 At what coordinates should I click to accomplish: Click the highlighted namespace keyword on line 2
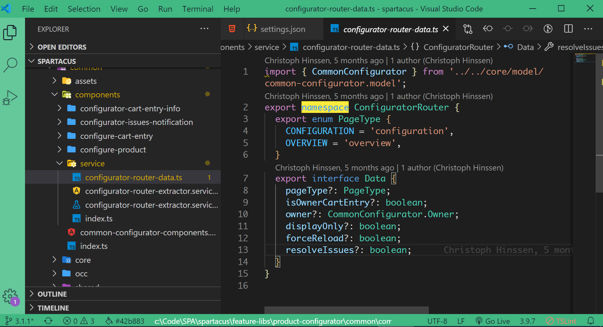(325, 108)
